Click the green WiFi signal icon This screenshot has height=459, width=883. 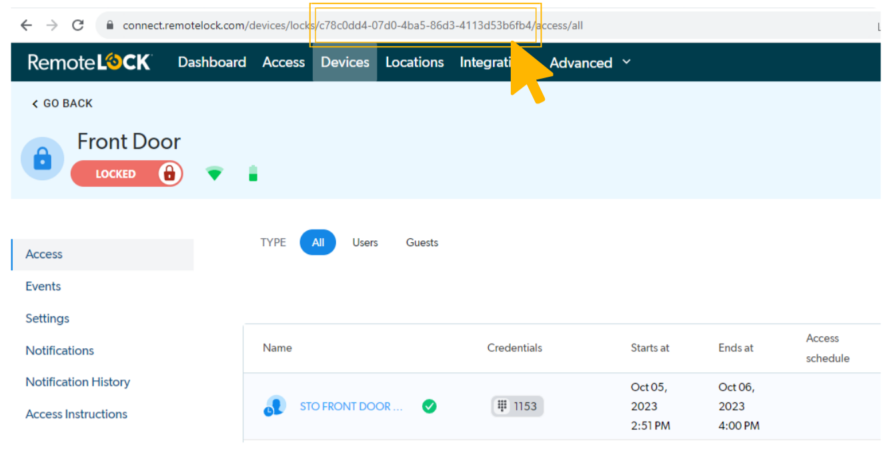214,173
